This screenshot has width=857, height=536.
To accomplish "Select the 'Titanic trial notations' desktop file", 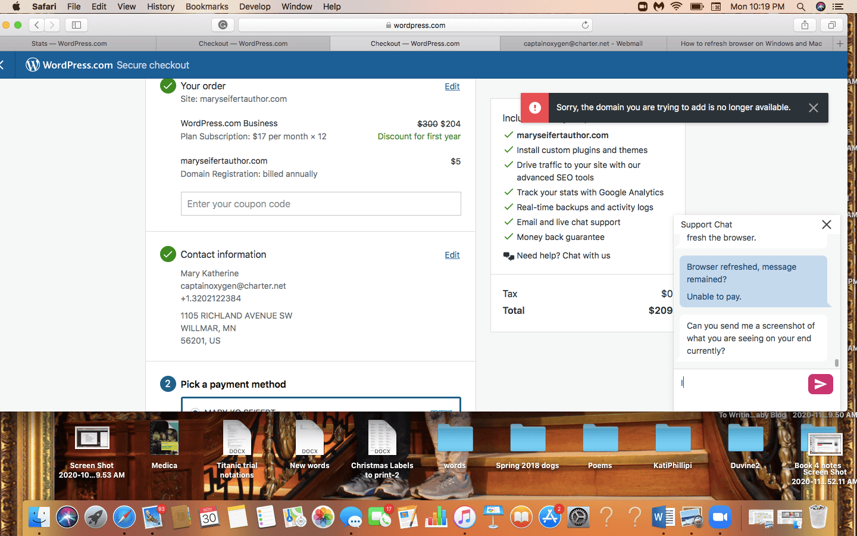I will 237,449.
